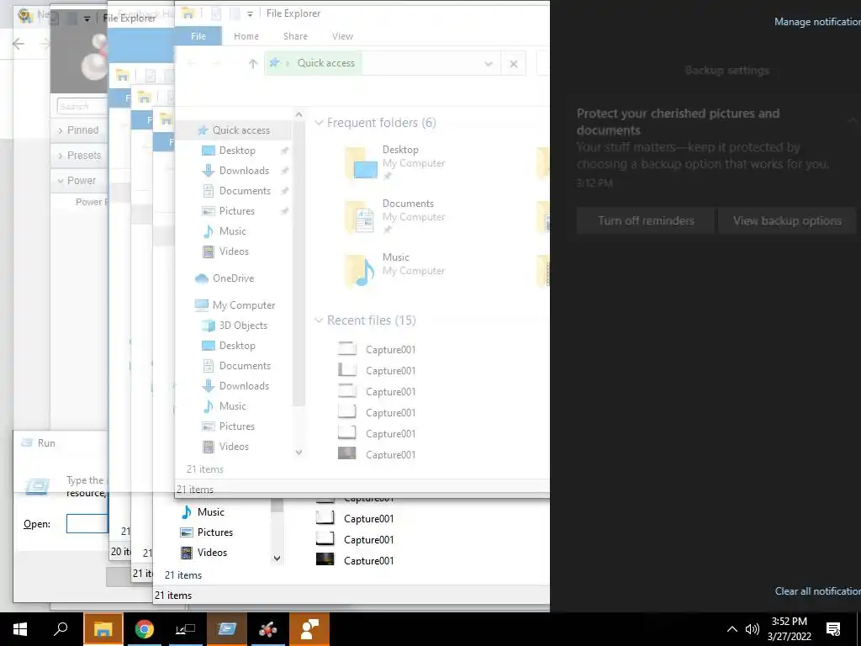Open the Windows Start menu
This screenshot has height=646, width=861.
(x=20, y=629)
